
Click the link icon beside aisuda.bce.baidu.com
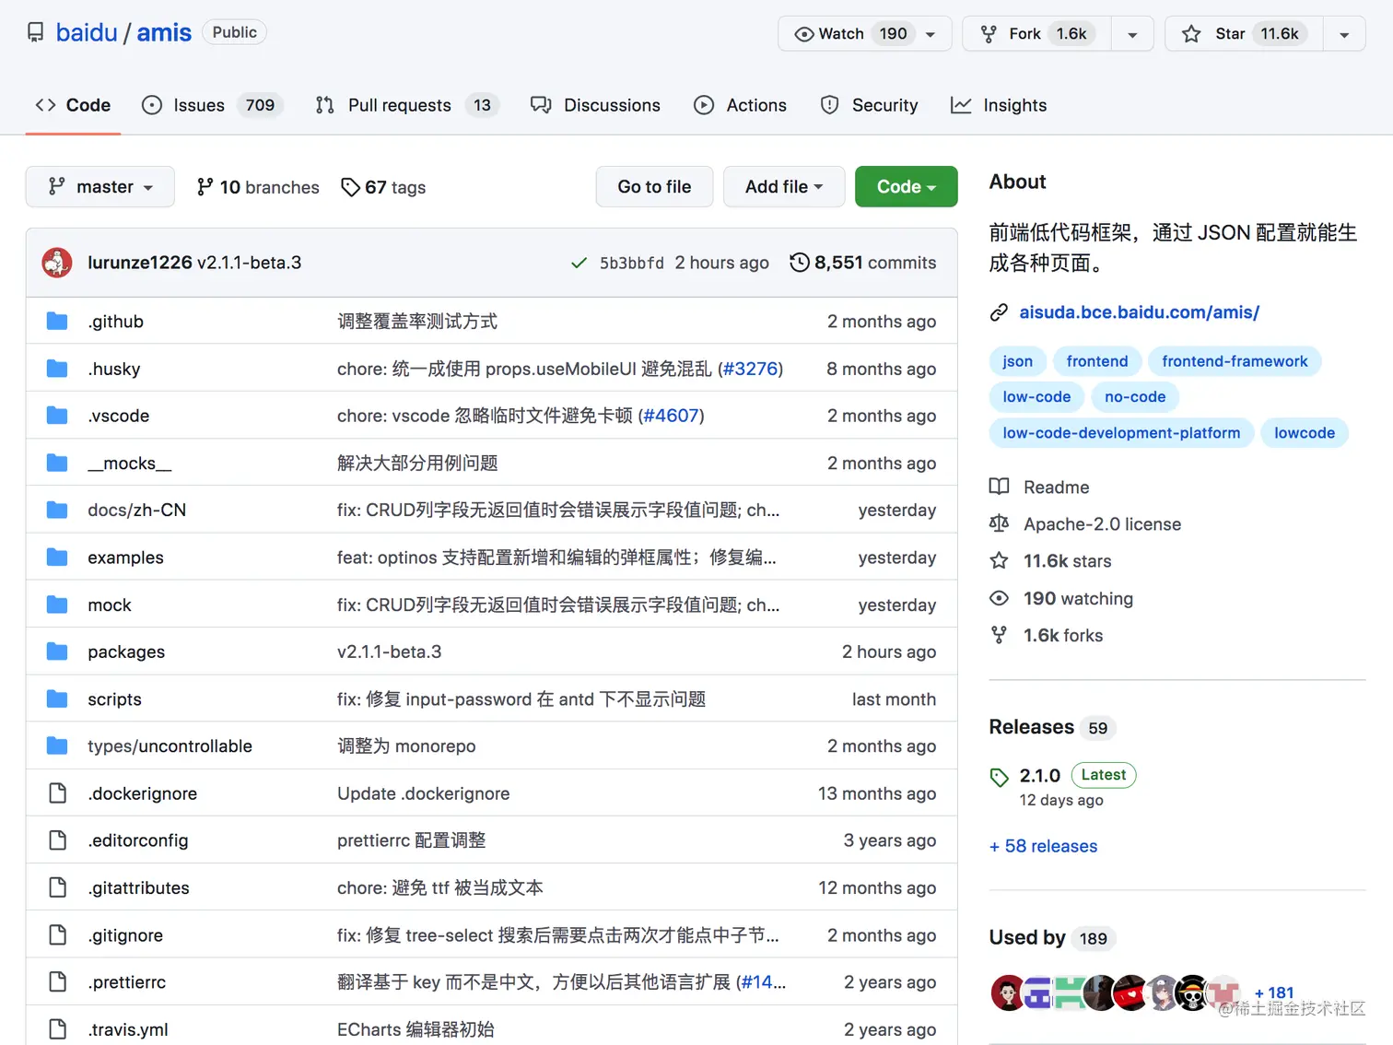coord(999,312)
